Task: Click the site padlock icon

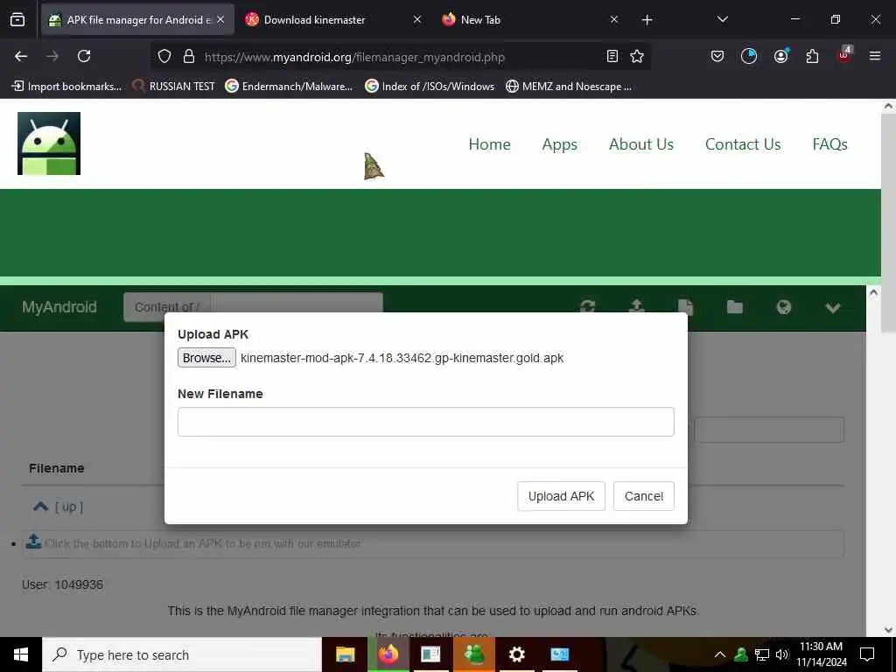Action: [x=189, y=56]
